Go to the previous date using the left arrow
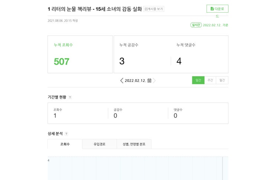 122,80
